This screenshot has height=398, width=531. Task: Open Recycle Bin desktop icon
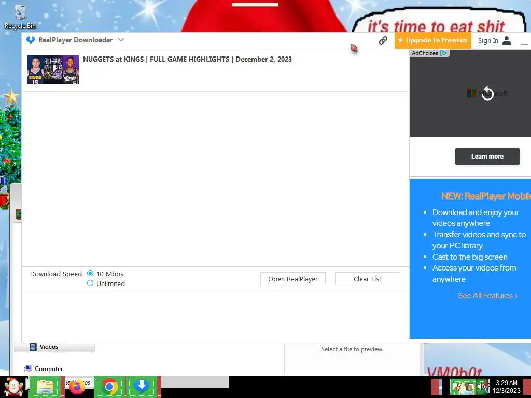20,16
